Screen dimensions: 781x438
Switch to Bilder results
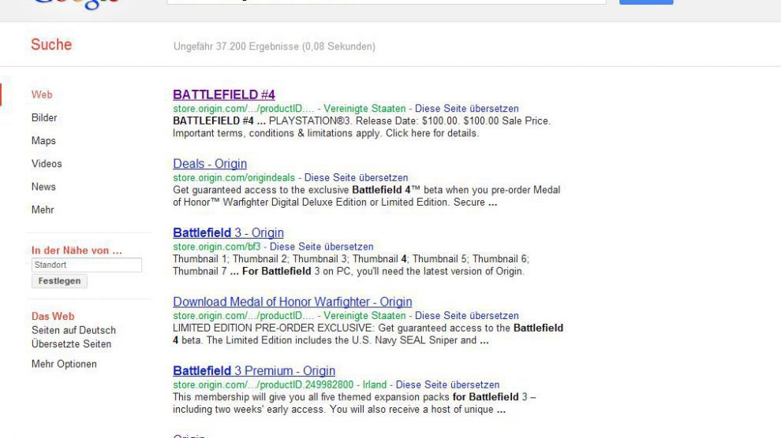[44, 117]
